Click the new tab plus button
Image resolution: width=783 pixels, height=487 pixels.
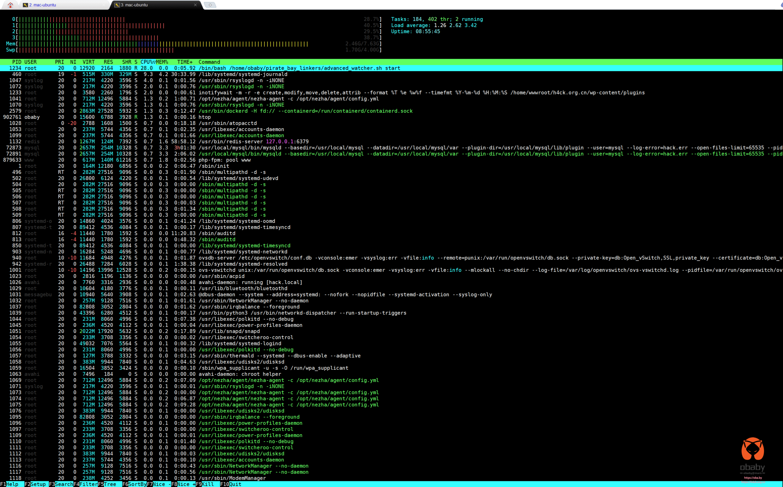[x=210, y=5]
